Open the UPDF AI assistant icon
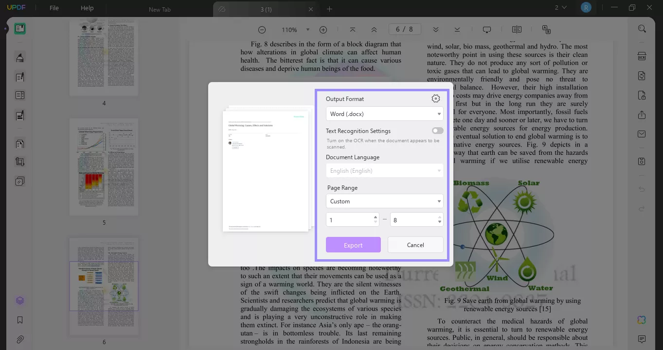The width and height of the screenshot is (663, 350). (641, 320)
